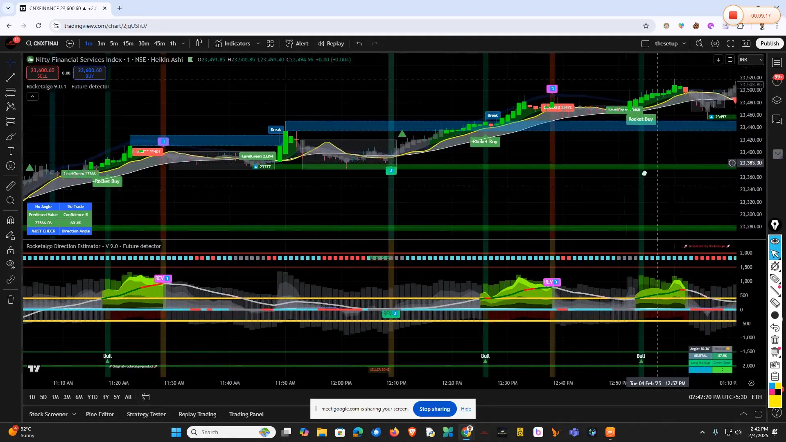Toggle the lock all drawings icon
786x442 pixels.
(11, 250)
